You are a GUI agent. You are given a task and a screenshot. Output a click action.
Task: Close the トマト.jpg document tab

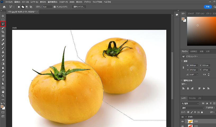(37, 12)
